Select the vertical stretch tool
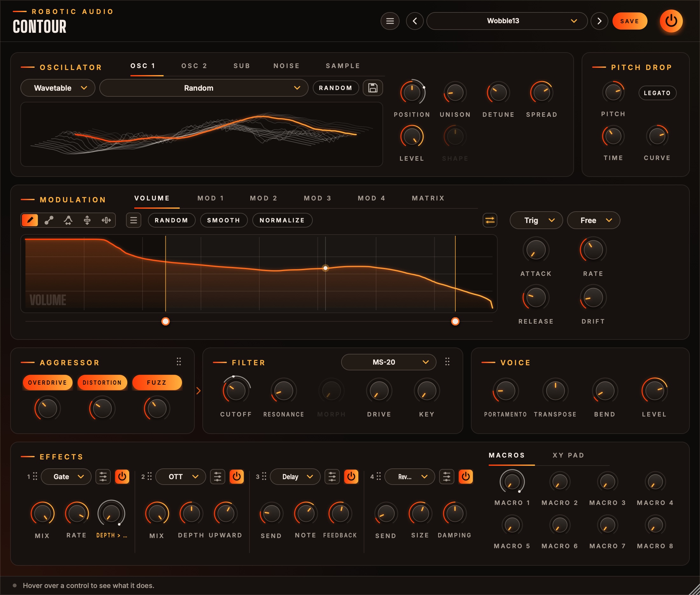Image resolution: width=700 pixels, height=595 pixels. click(x=87, y=220)
